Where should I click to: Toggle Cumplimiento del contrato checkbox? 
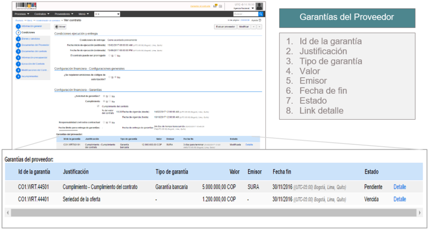pyautogui.click(x=98, y=106)
